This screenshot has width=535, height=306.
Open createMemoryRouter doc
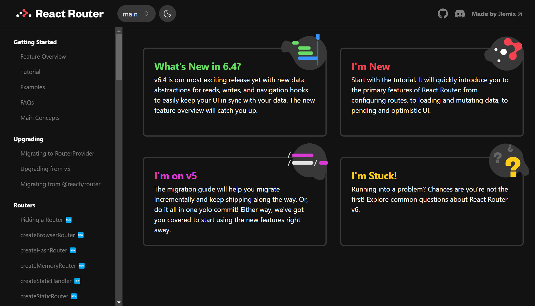48,266
